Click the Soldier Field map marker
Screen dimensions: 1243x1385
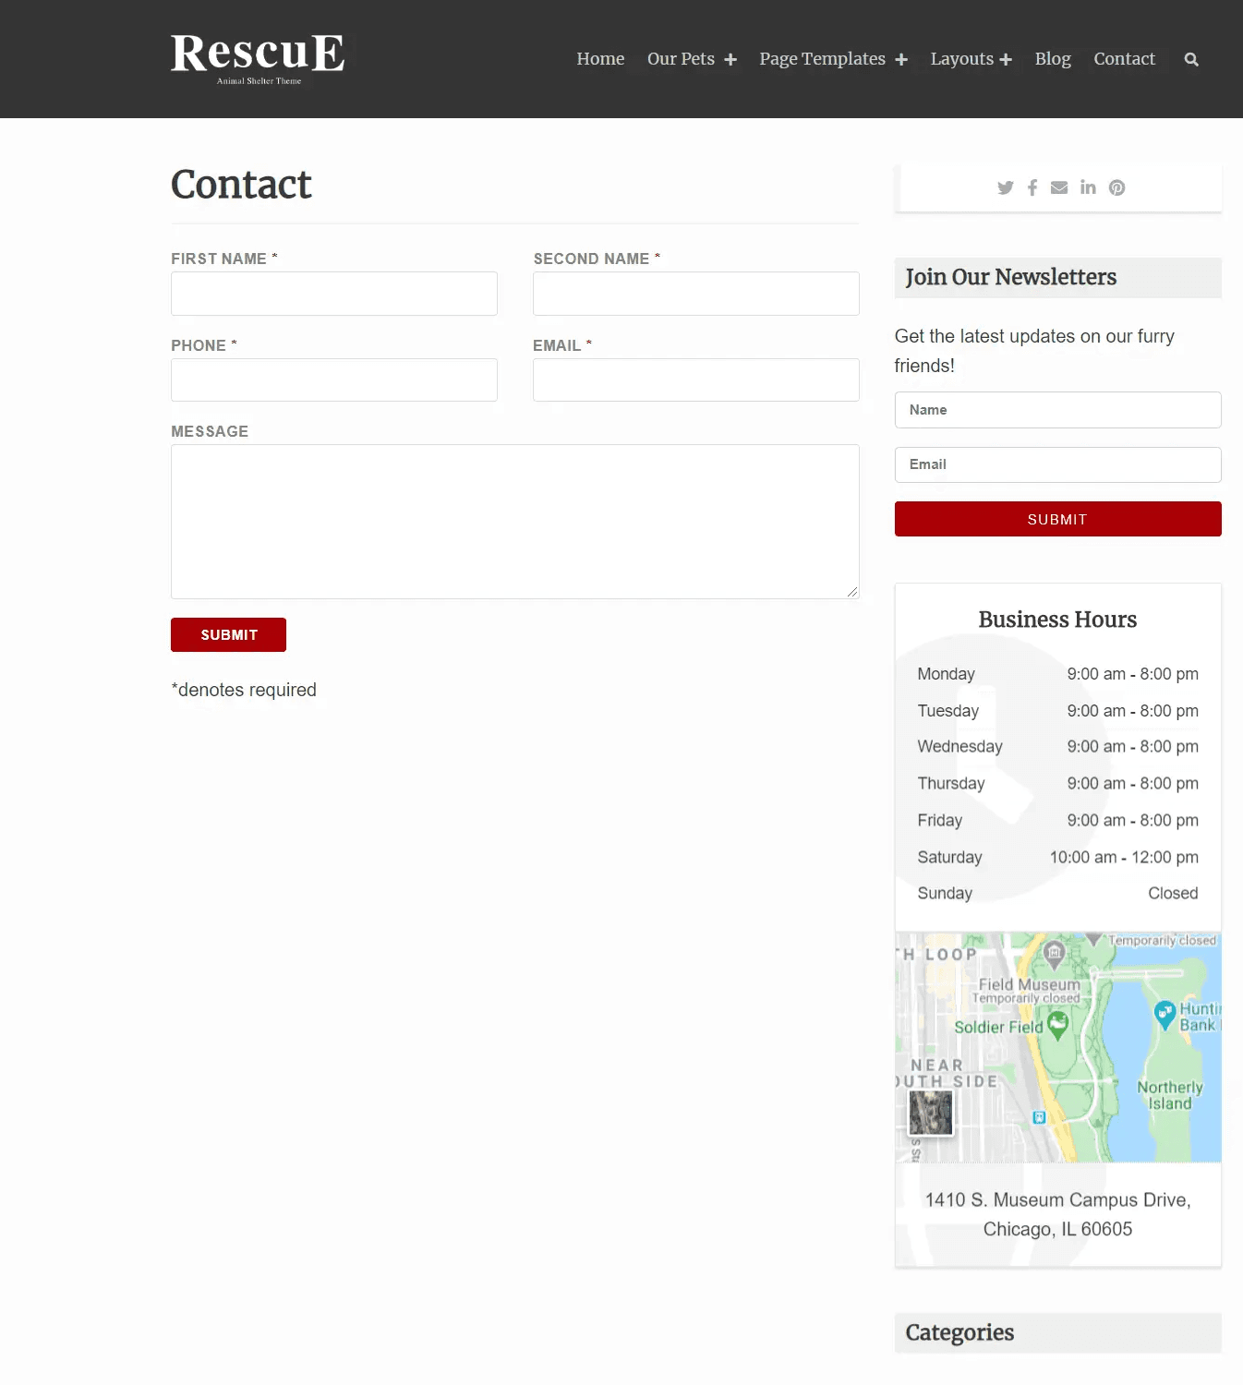pyautogui.click(x=1058, y=1023)
